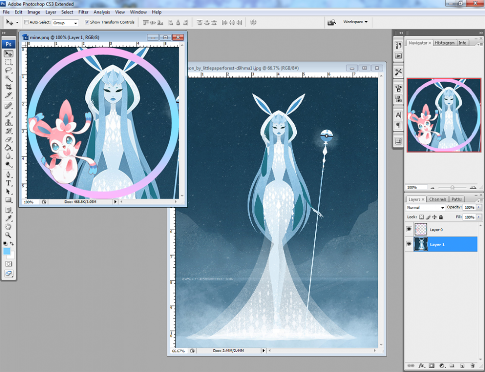Switch to the Channels tab
The image size is (485, 372).
[437, 199]
